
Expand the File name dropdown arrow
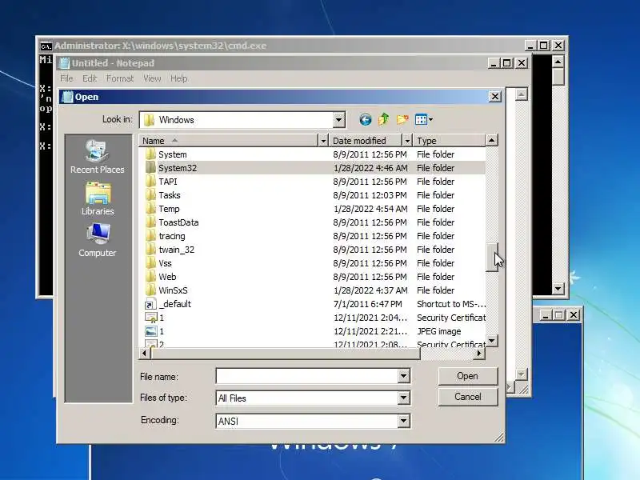coord(404,376)
